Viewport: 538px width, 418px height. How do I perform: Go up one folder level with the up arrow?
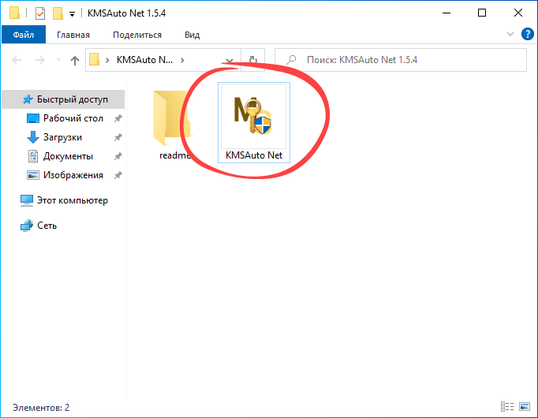[75, 60]
